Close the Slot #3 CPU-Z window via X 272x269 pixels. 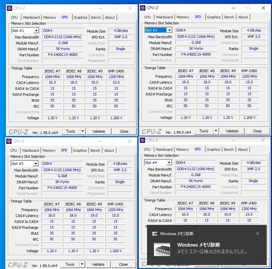point(129,141)
